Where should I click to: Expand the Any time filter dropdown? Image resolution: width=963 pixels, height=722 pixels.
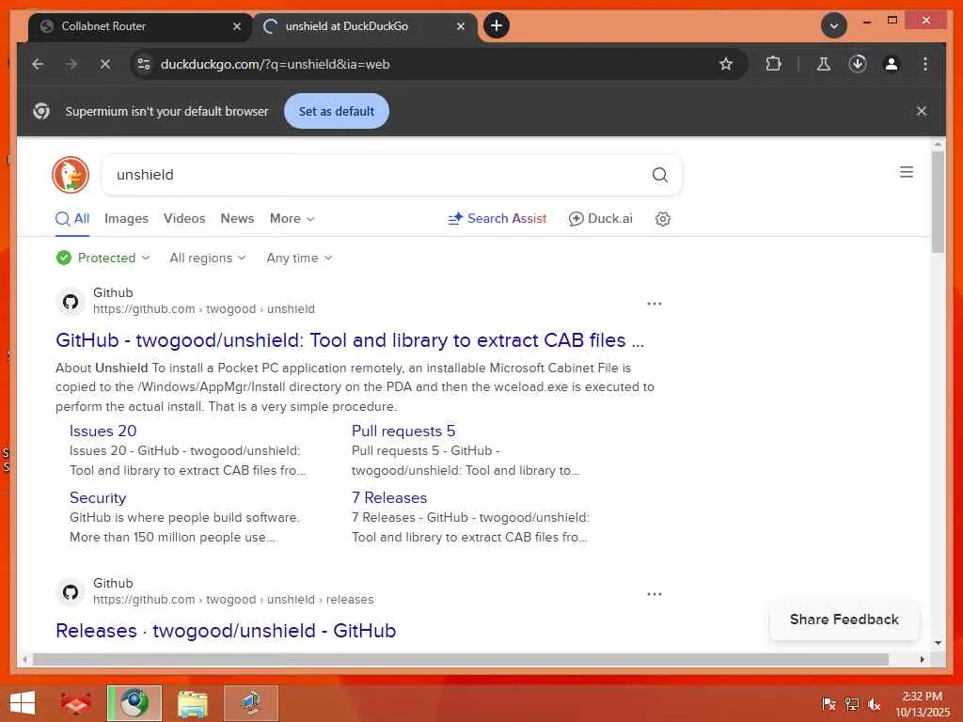pos(299,258)
